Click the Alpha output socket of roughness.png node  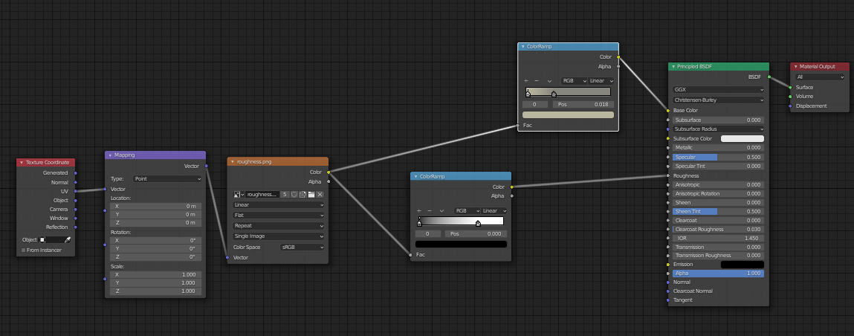click(329, 182)
